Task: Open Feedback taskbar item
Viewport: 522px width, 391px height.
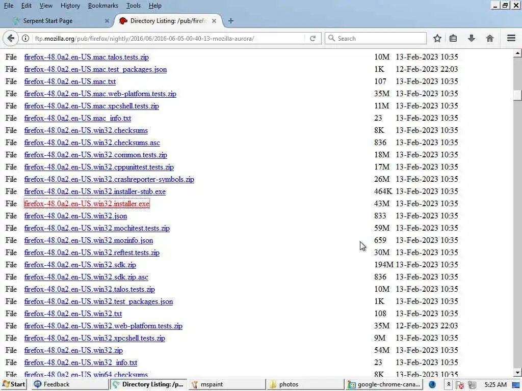Action: click(70, 384)
